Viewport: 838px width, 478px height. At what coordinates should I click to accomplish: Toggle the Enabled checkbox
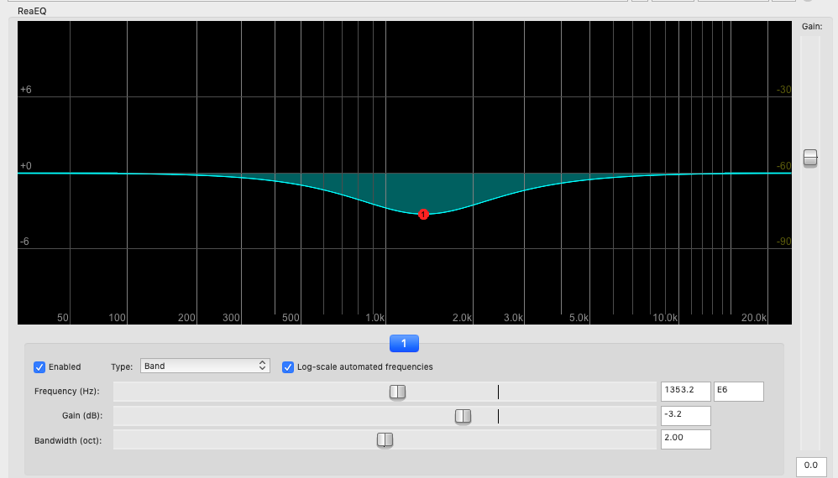pyautogui.click(x=39, y=367)
